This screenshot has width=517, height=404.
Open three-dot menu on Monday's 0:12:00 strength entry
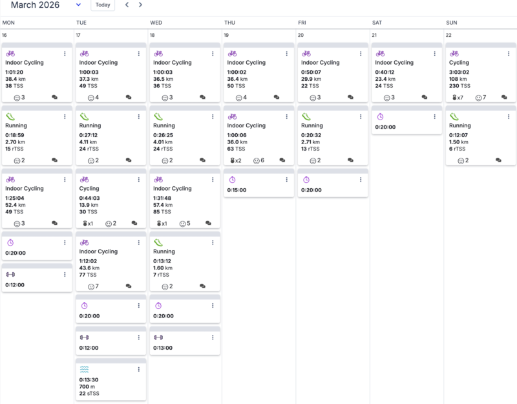pyautogui.click(x=65, y=275)
